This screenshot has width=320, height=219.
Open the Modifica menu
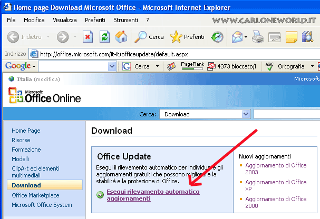(34, 20)
